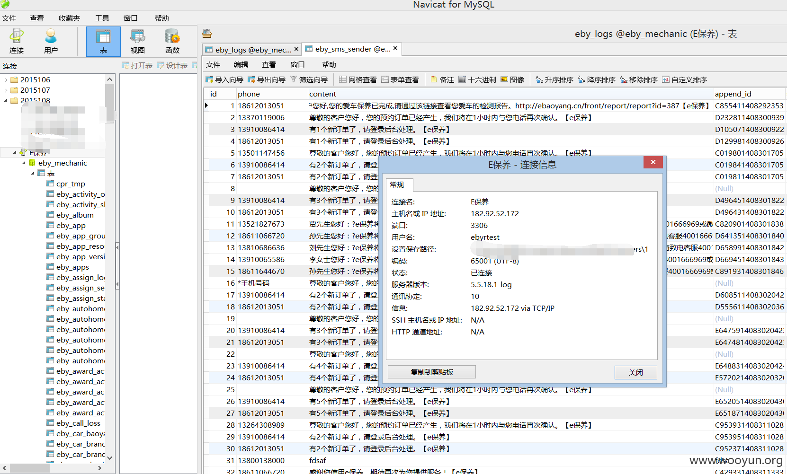Apply 降序排序 descending sort
The height and width of the screenshot is (474, 787).
[596, 79]
